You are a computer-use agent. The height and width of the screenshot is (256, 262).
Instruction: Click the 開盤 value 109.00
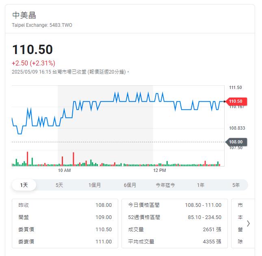click(104, 217)
